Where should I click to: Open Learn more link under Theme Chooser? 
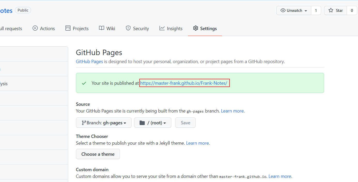point(197,143)
